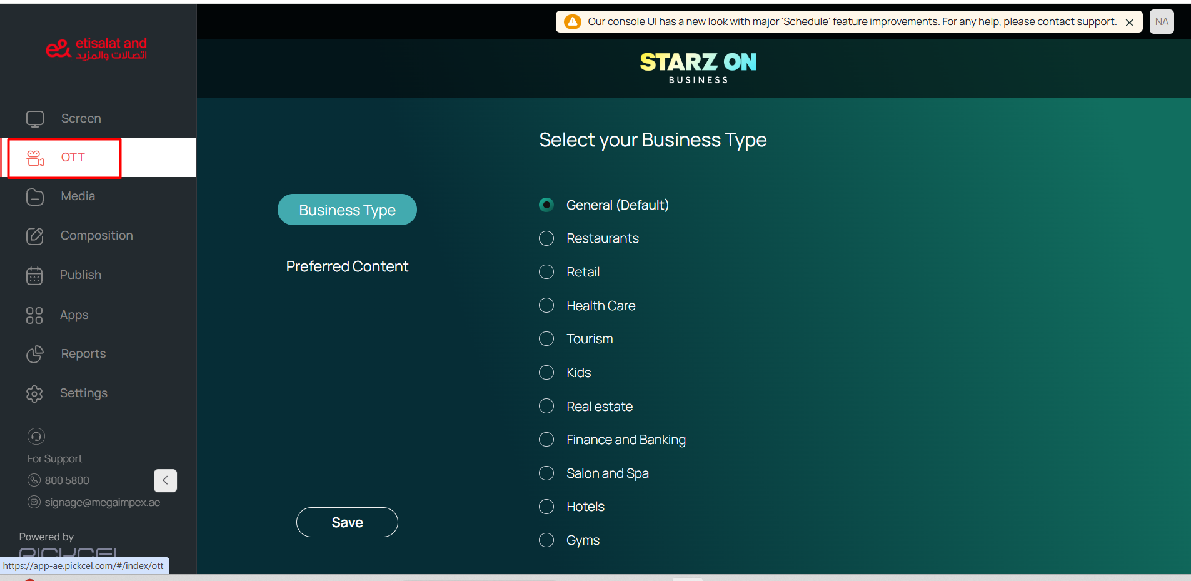Image resolution: width=1191 pixels, height=581 pixels.
Task: Pick the Gyms radio button
Action: [x=546, y=540]
